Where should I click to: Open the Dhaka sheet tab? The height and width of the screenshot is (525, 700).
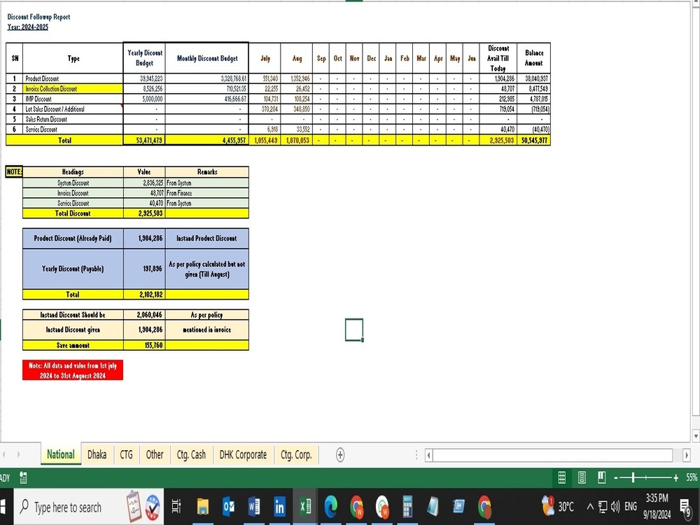pyautogui.click(x=97, y=454)
